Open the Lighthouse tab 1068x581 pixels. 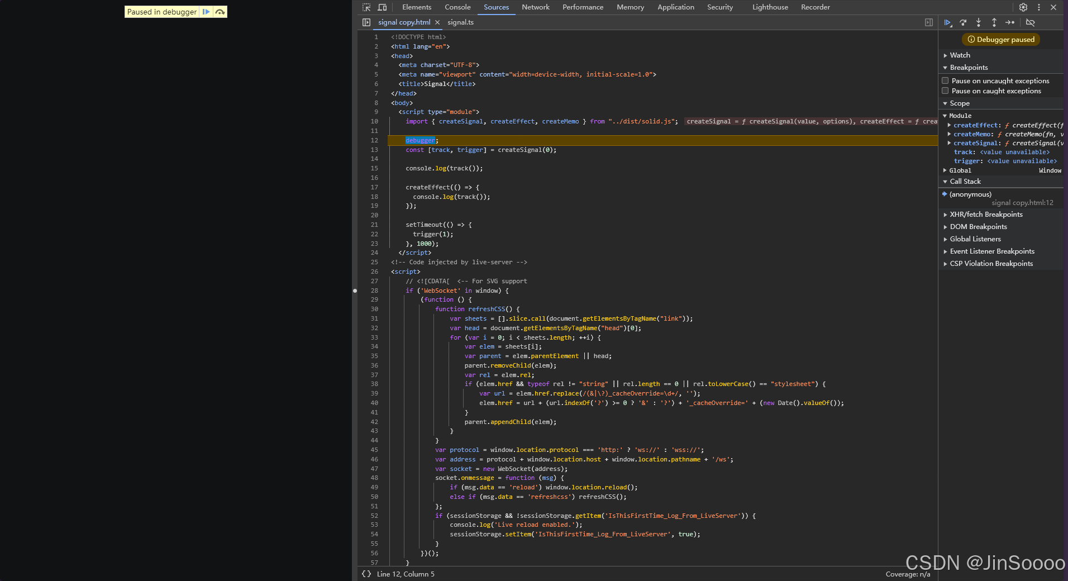[x=770, y=7]
